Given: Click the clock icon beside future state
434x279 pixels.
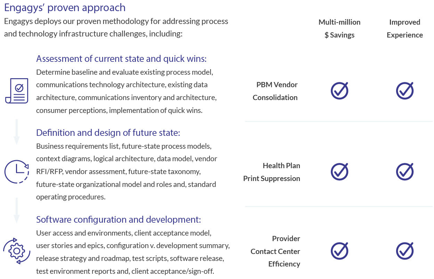Looking at the screenshot, I should pos(17,172).
